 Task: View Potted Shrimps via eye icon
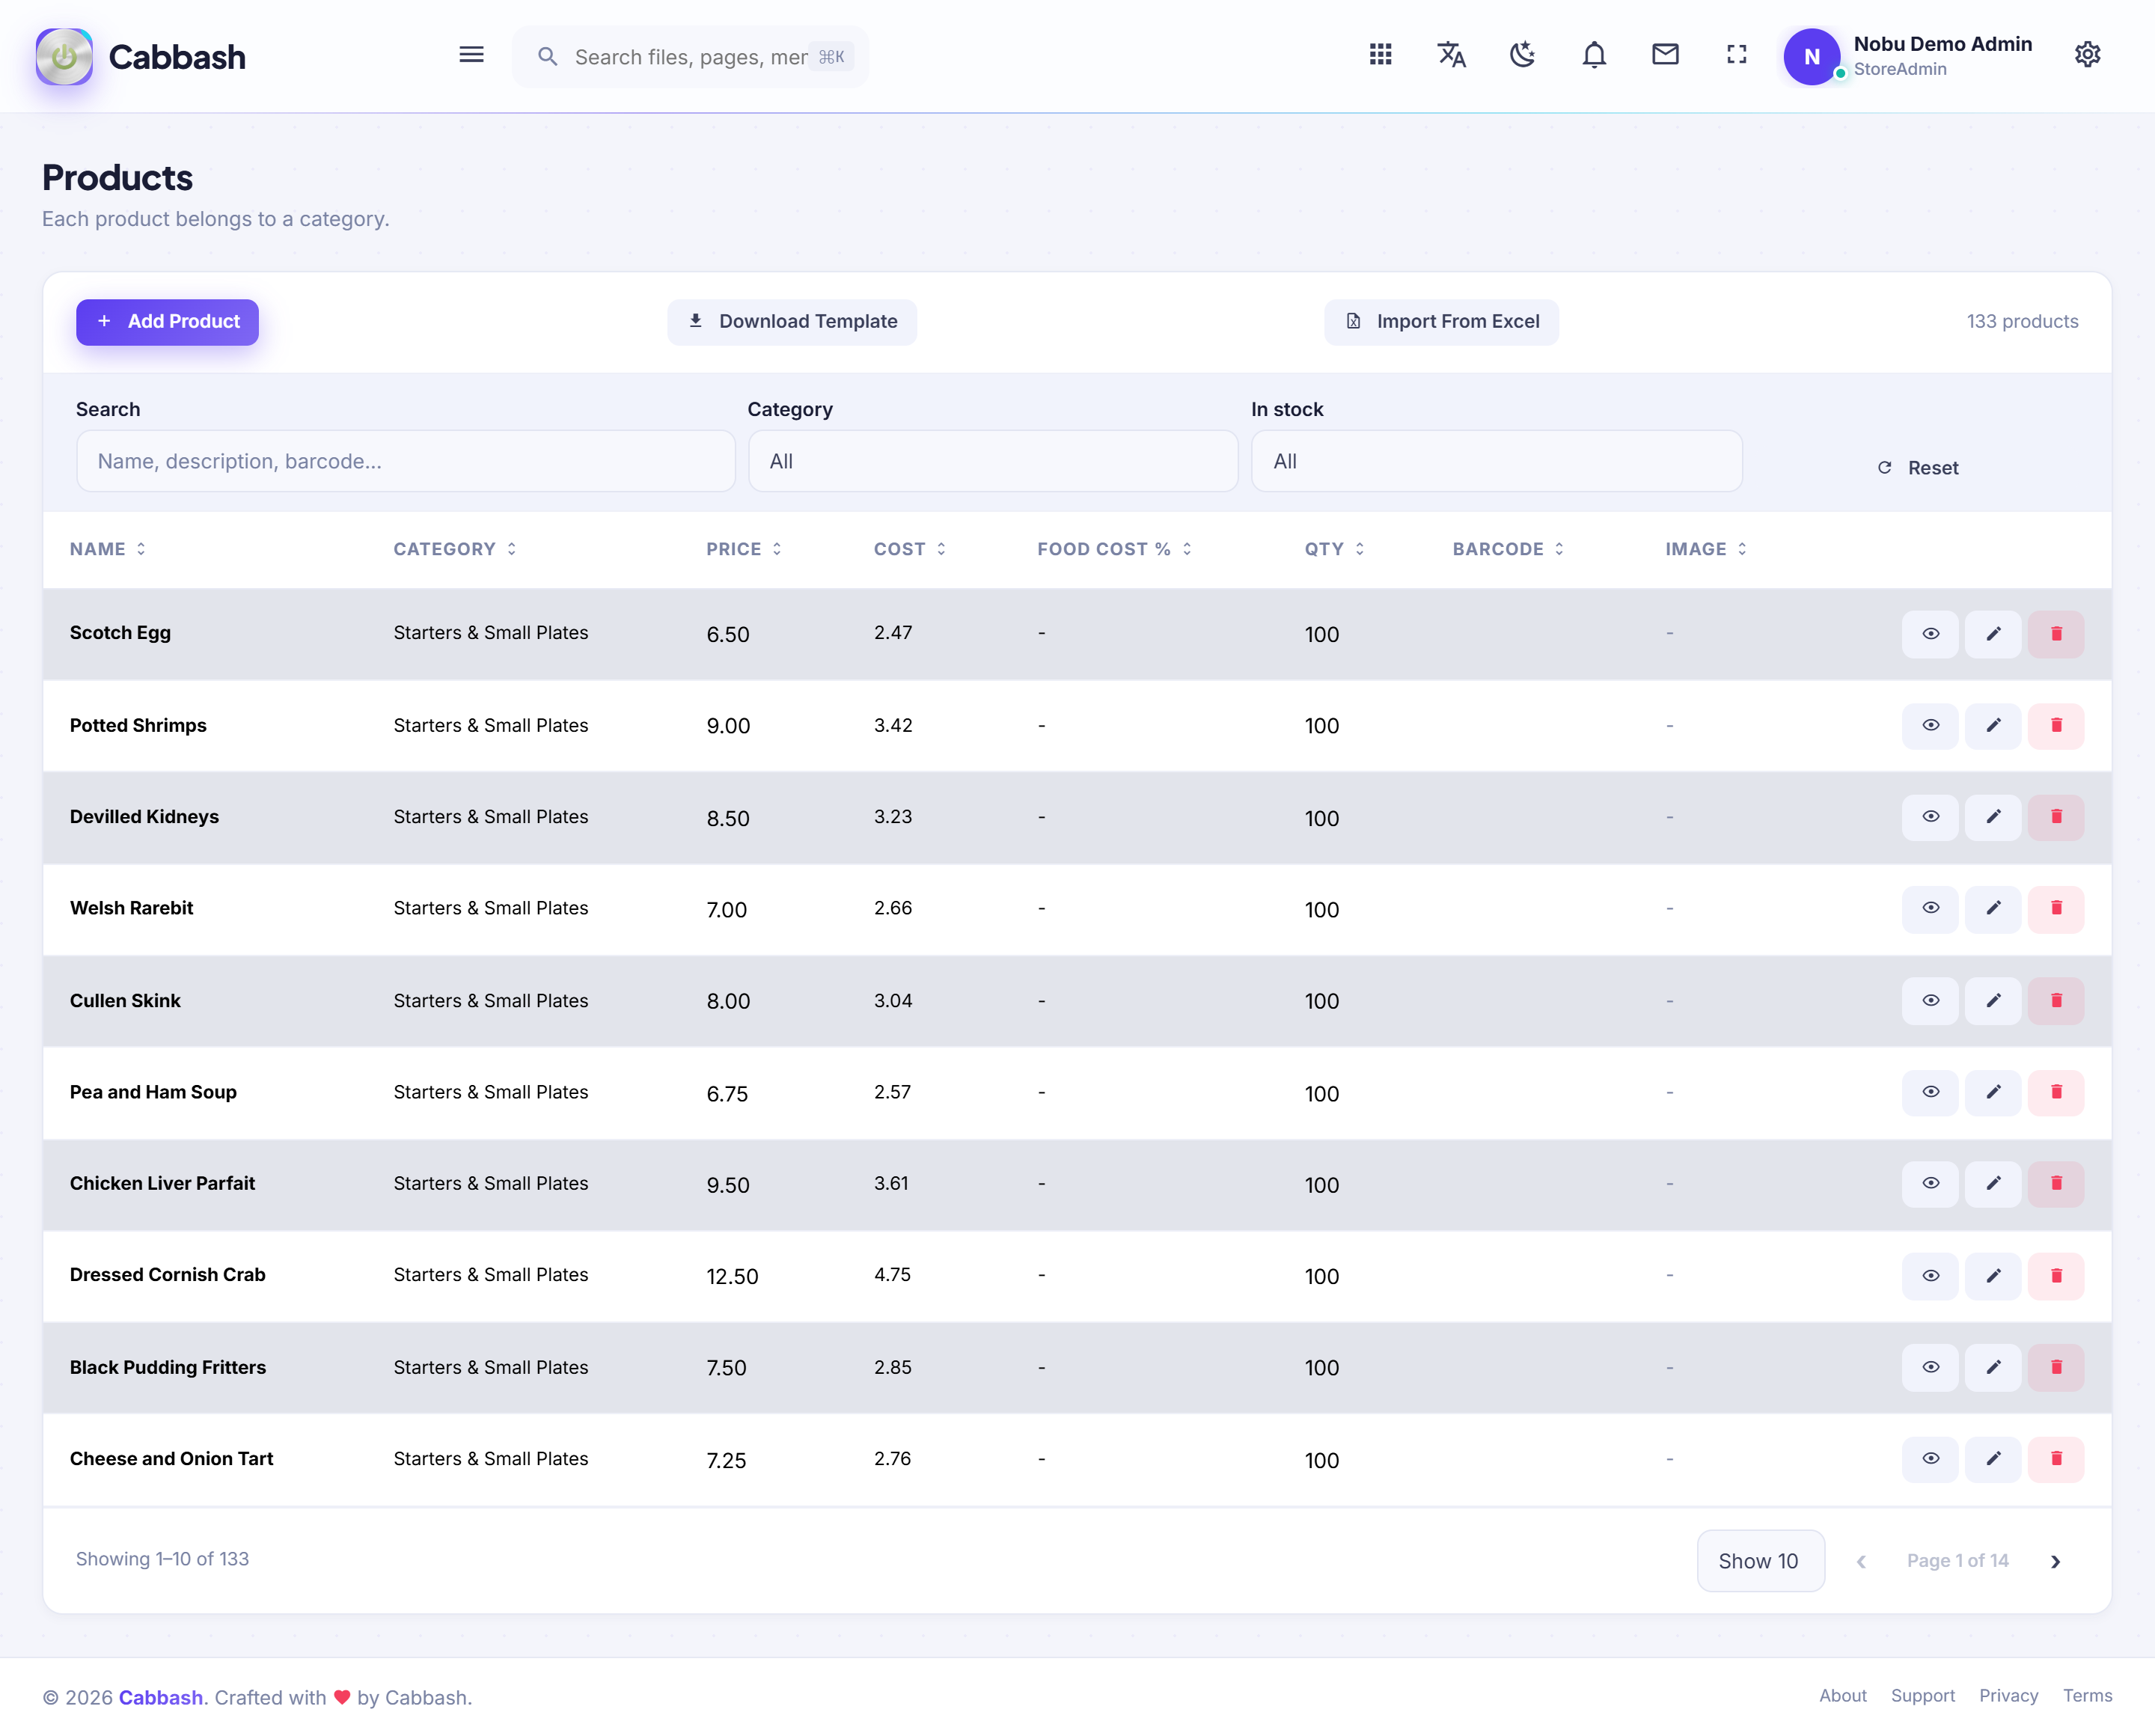1930,726
